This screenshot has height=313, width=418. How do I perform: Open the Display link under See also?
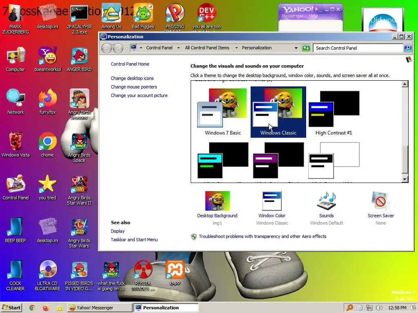(x=118, y=231)
